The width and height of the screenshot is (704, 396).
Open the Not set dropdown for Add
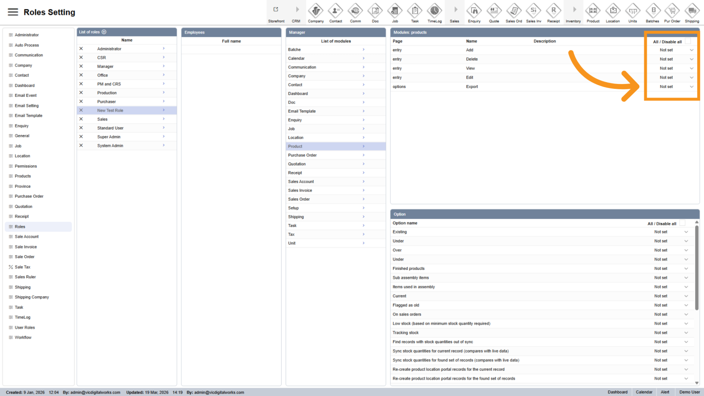[691, 50]
